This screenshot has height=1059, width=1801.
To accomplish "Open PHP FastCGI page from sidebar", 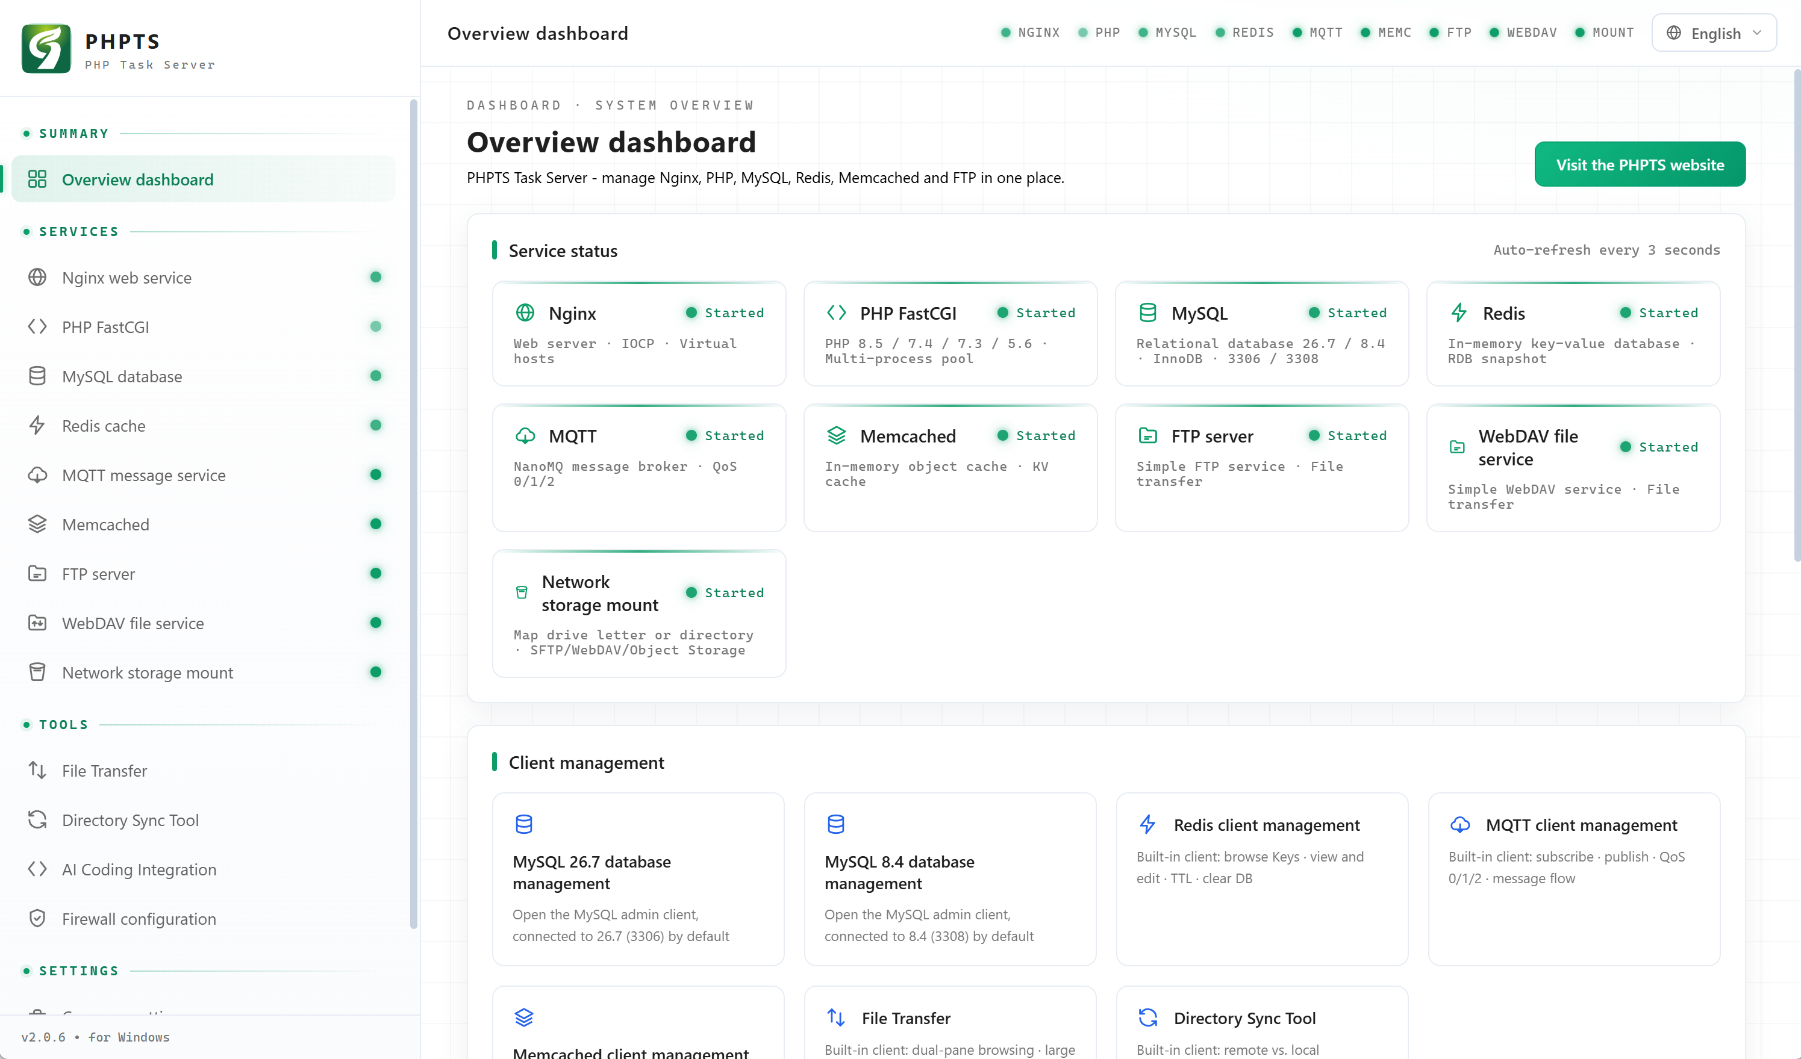I will click(204, 326).
